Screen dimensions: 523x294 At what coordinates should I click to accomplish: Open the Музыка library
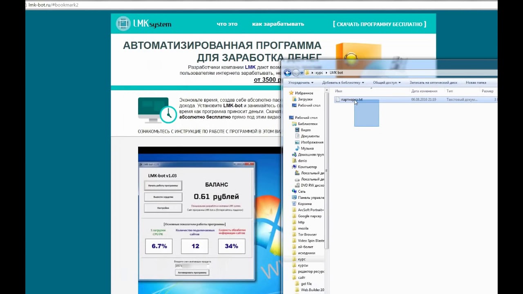click(x=304, y=148)
